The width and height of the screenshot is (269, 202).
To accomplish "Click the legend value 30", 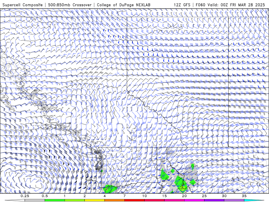I will (x=224, y=196).
